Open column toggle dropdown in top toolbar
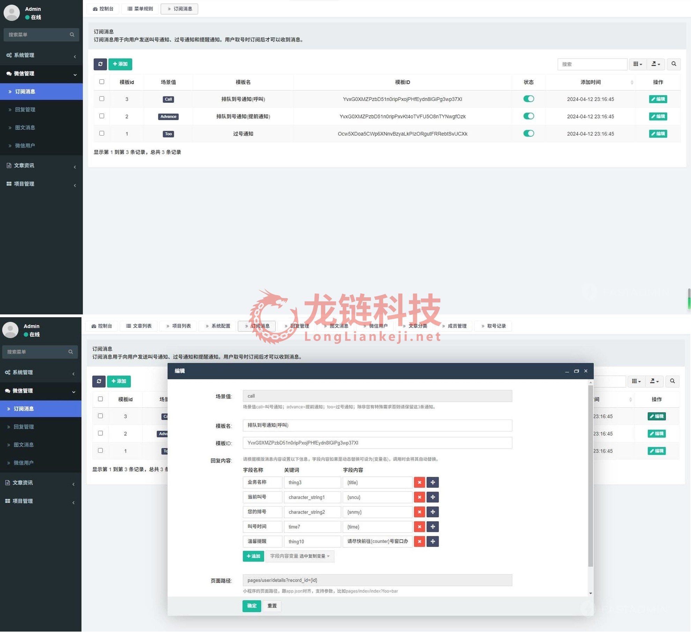 coord(638,64)
